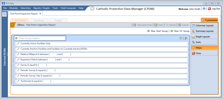Viewport: 223px width, 99px height.
Task: Add a new filter with green plus icon
Action: 181,39
